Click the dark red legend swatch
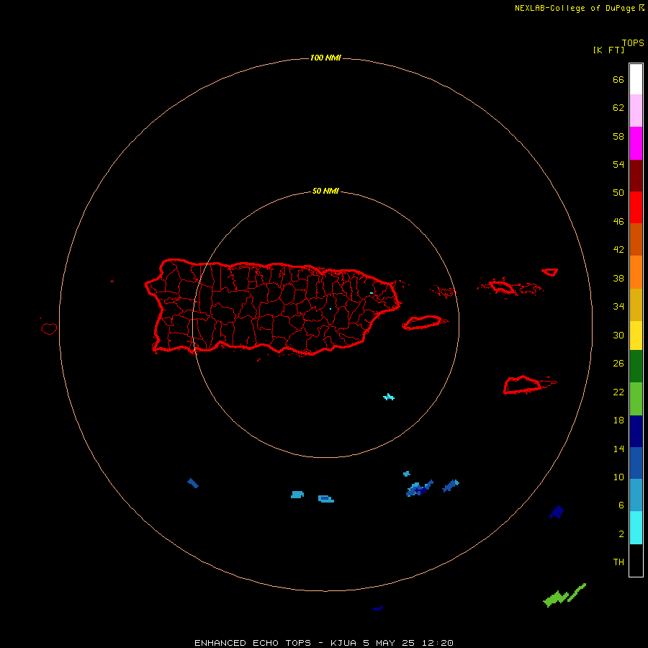648x648 pixels. pos(636,175)
